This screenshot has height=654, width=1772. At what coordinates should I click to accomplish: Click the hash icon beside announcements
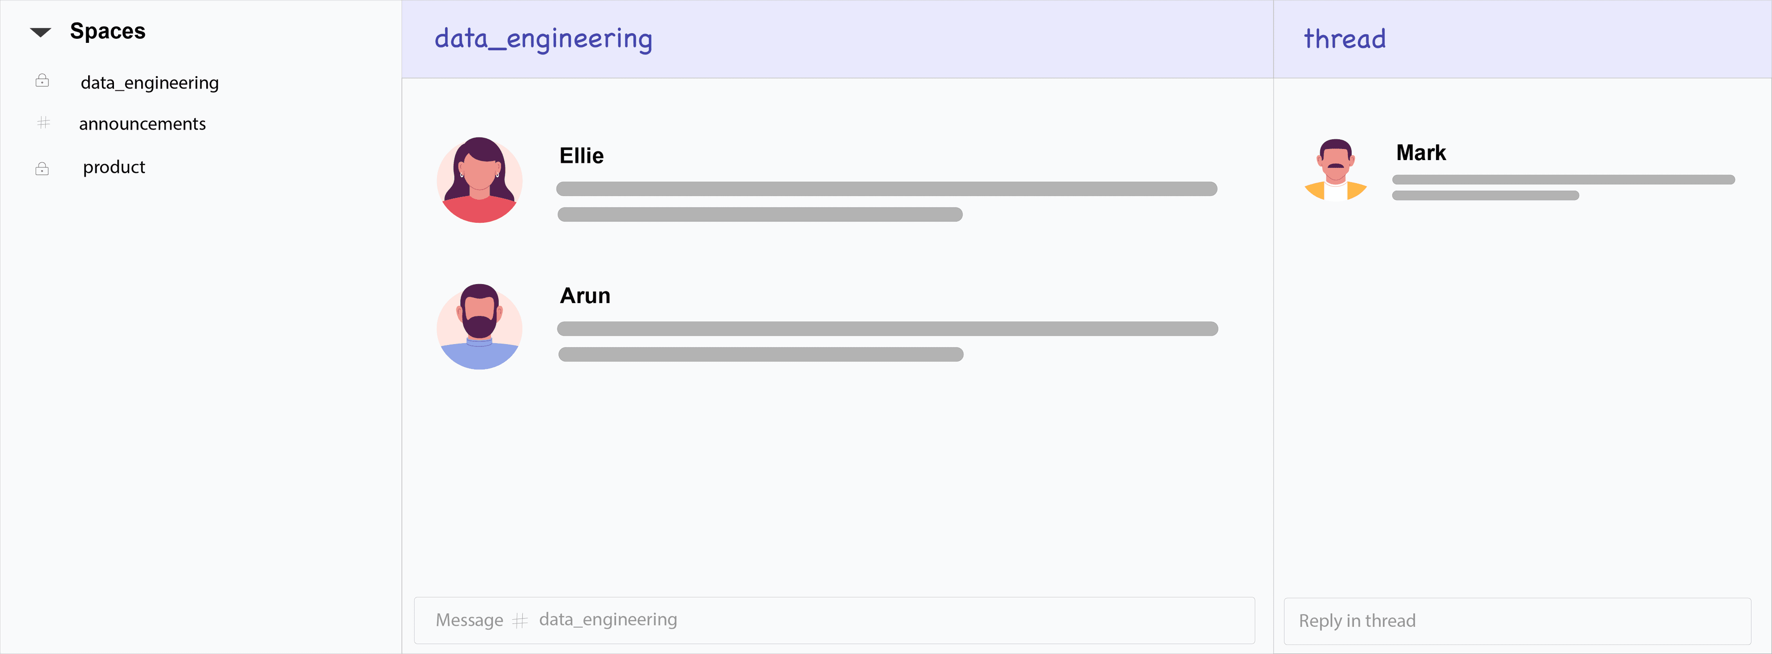(43, 123)
